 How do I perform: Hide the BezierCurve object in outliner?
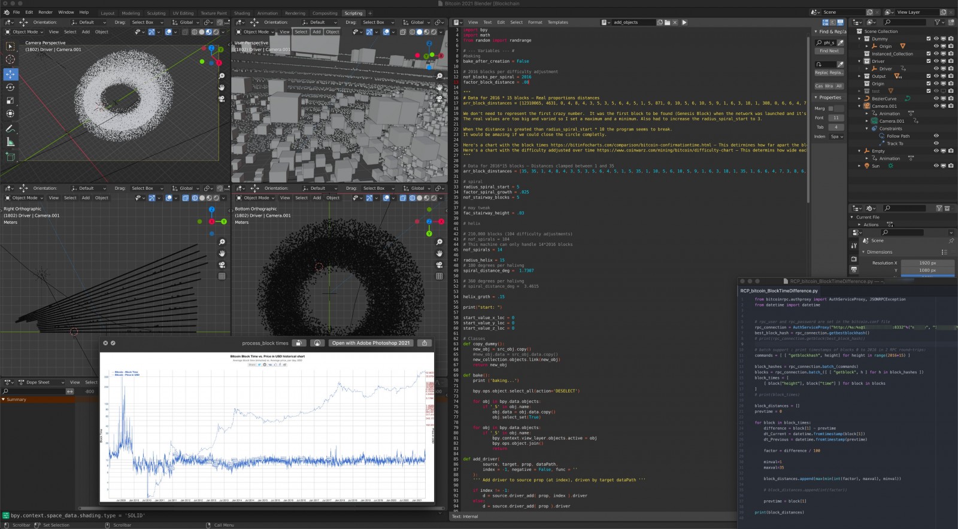(x=936, y=99)
